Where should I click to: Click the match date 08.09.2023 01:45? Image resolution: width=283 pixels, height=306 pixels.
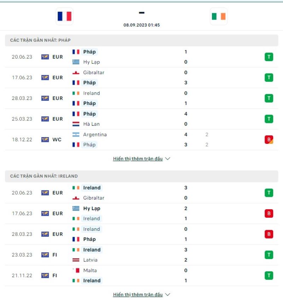click(141, 25)
